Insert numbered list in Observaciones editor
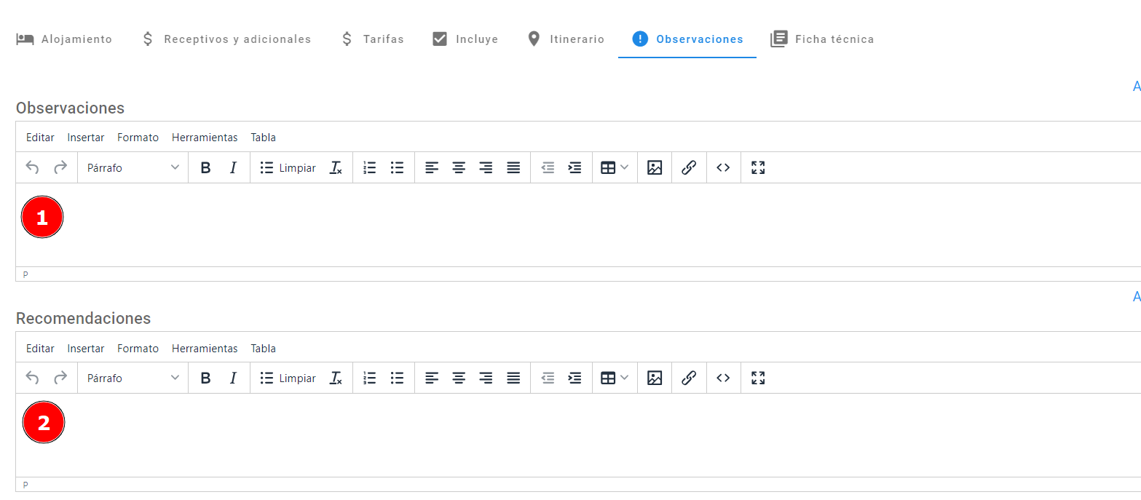This screenshot has height=500, width=1141. [370, 168]
